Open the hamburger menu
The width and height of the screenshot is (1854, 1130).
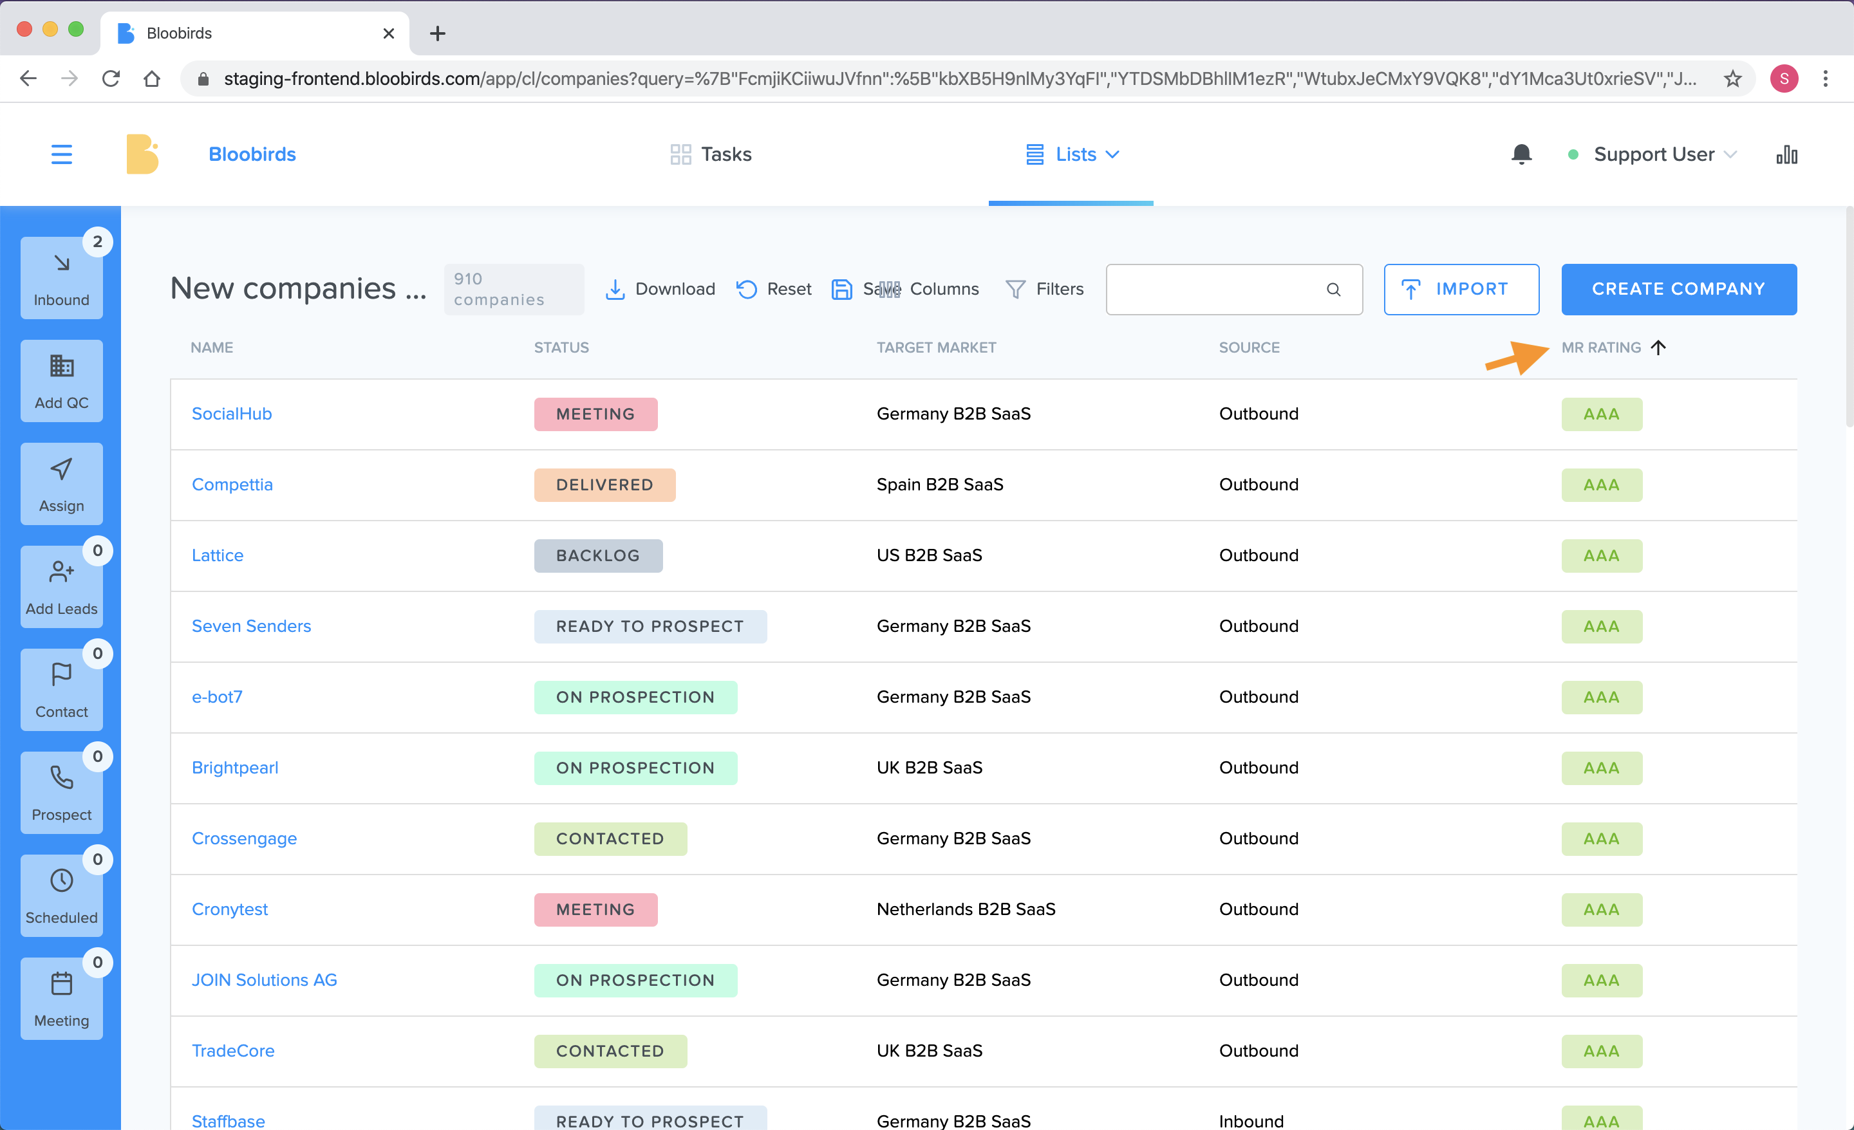pyautogui.click(x=62, y=154)
